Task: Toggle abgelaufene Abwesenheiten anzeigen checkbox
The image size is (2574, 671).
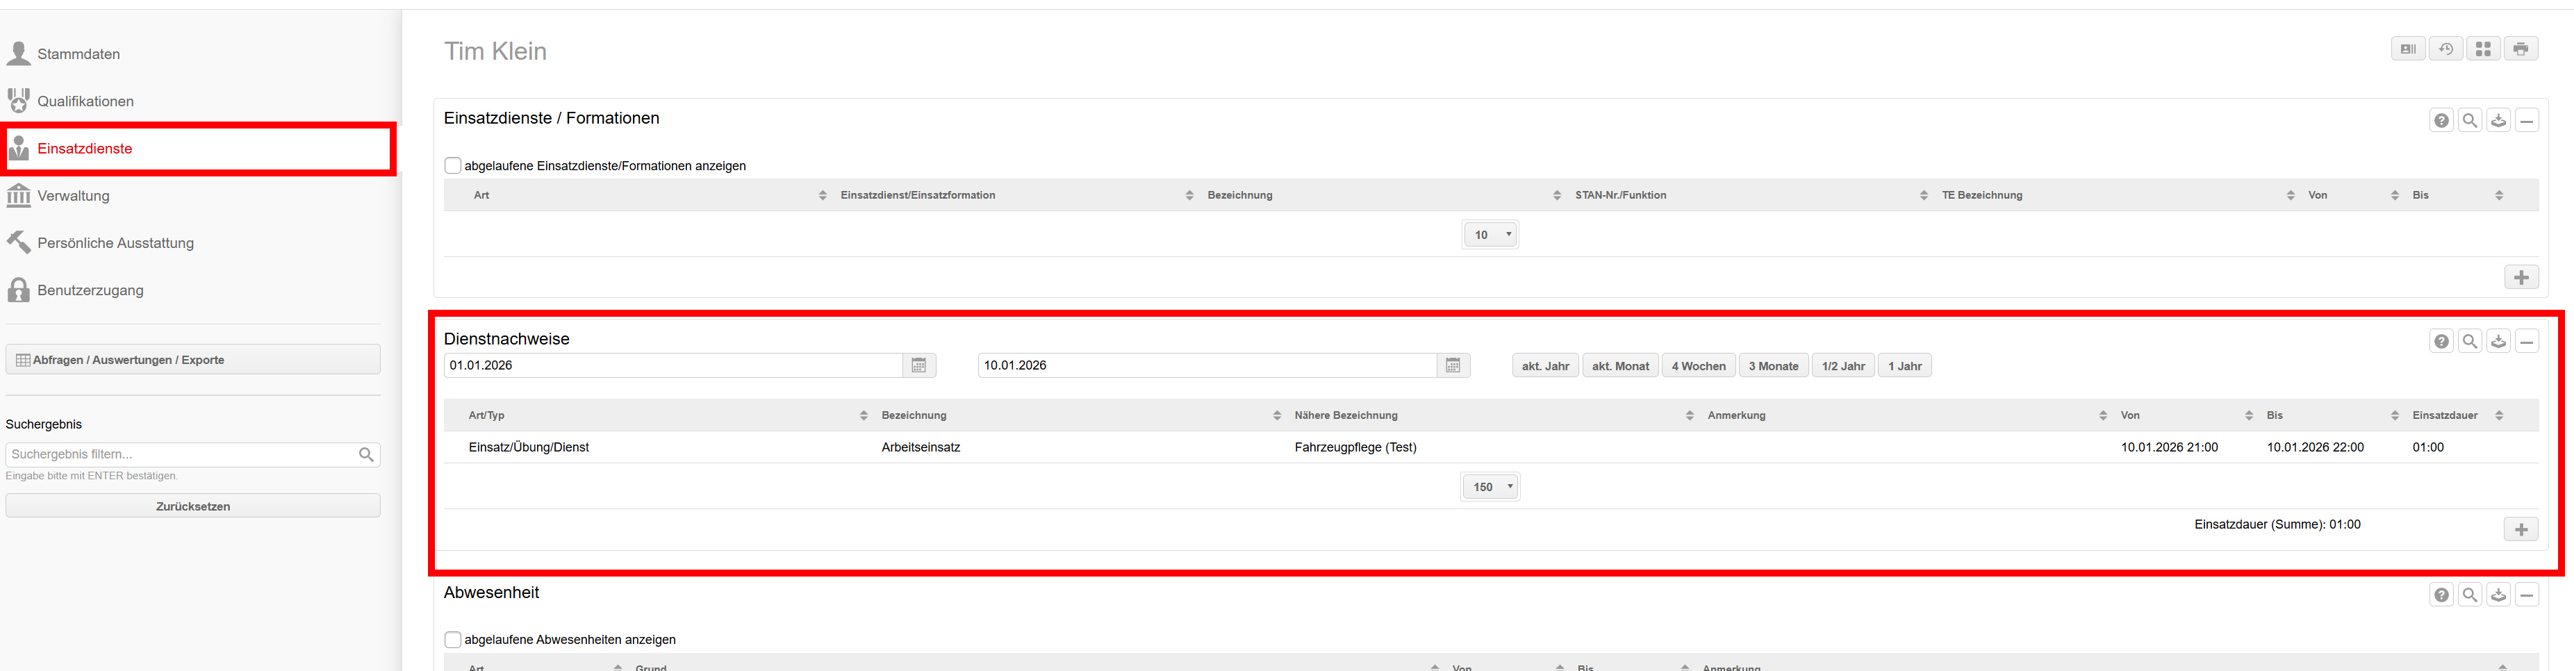Action: [x=453, y=639]
